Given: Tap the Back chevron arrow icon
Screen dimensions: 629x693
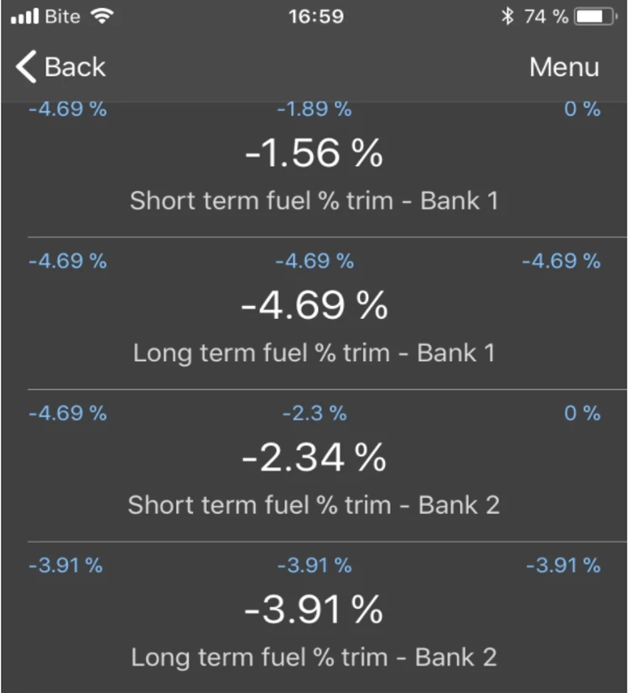Looking at the screenshot, I should coord(26,66).
